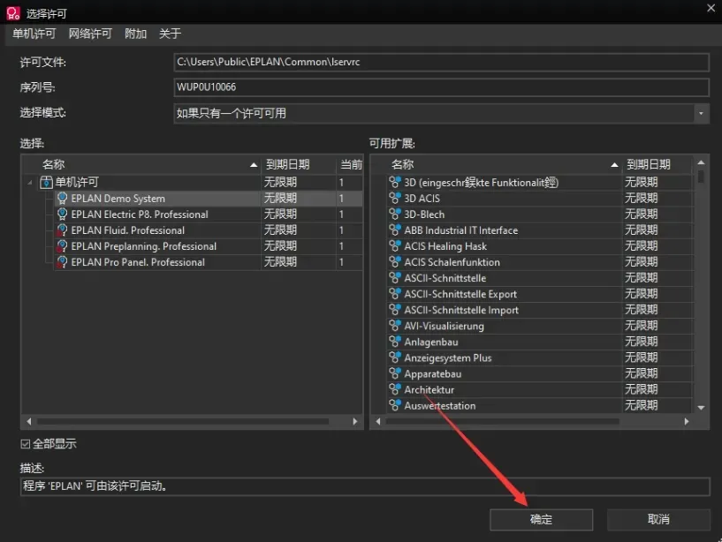The width and height of the screenshot is (722, 542).
Task: Click the 单机许可 tree node icon
Action: point(46,182)
